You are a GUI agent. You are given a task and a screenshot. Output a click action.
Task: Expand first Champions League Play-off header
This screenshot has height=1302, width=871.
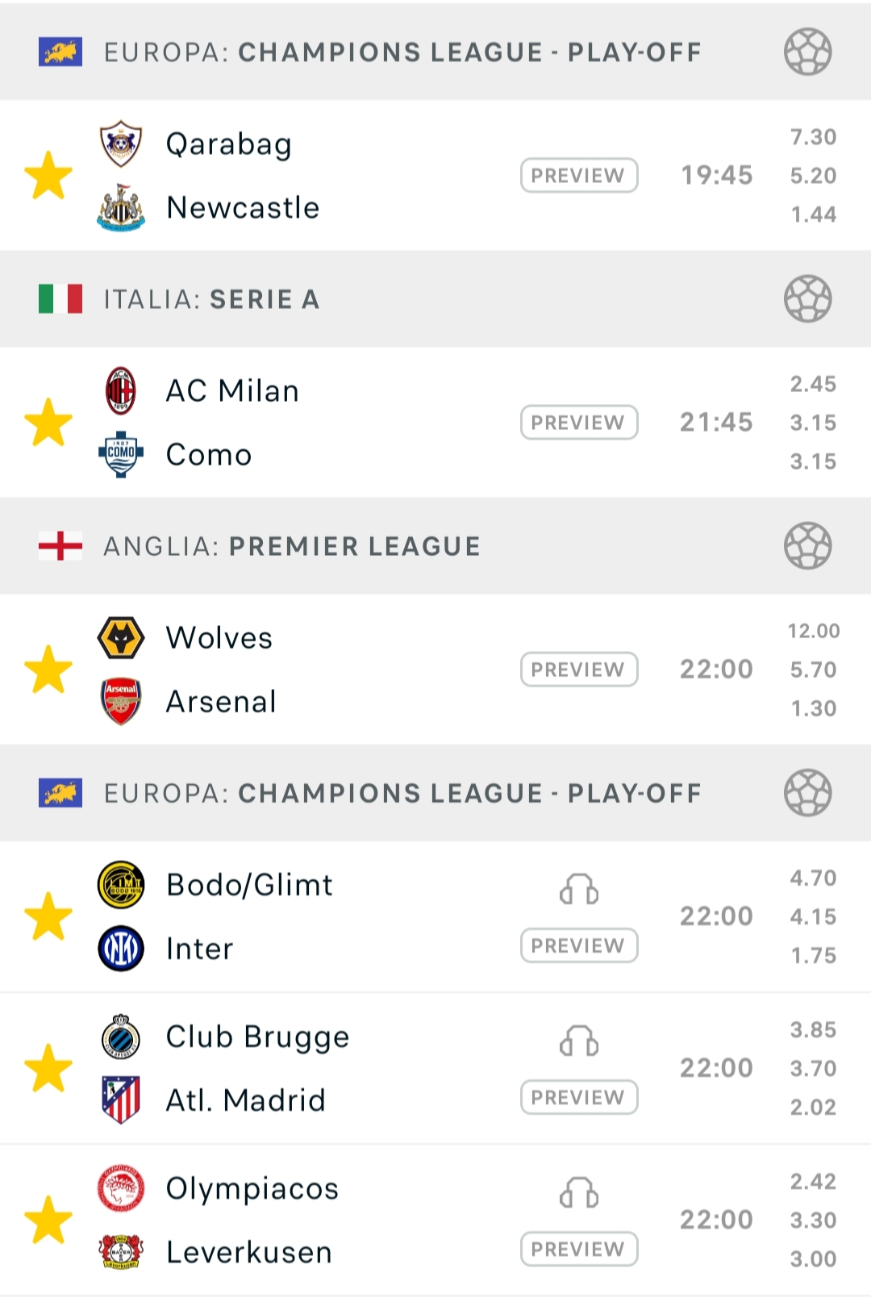point(402,52)
